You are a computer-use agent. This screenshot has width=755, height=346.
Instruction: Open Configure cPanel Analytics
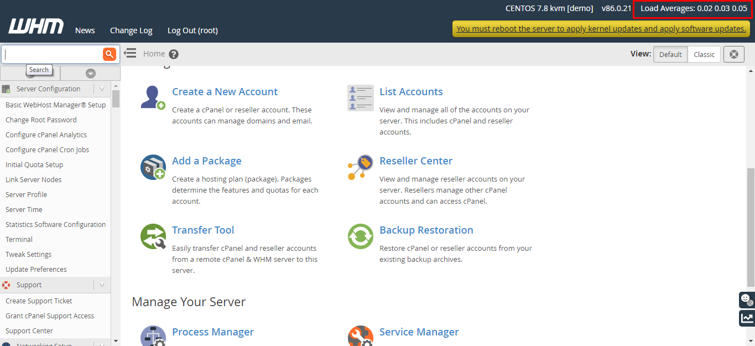coord(46,135)
